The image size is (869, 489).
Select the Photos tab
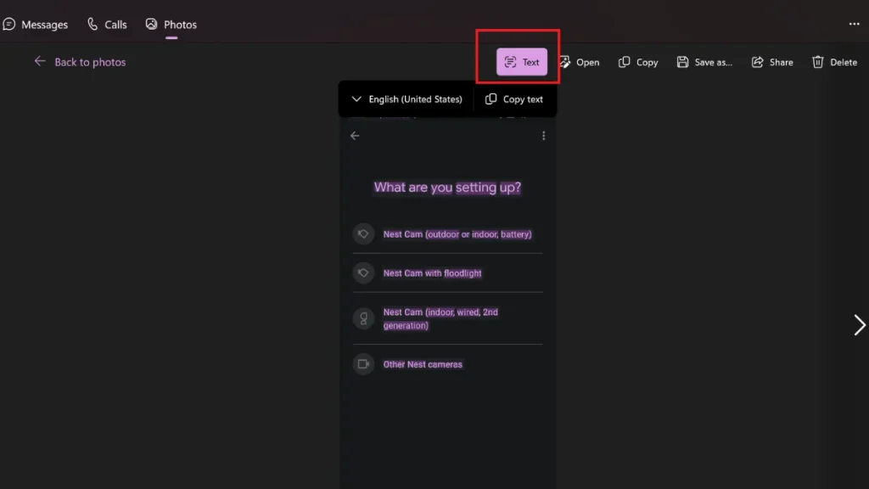tap(171, 25)
